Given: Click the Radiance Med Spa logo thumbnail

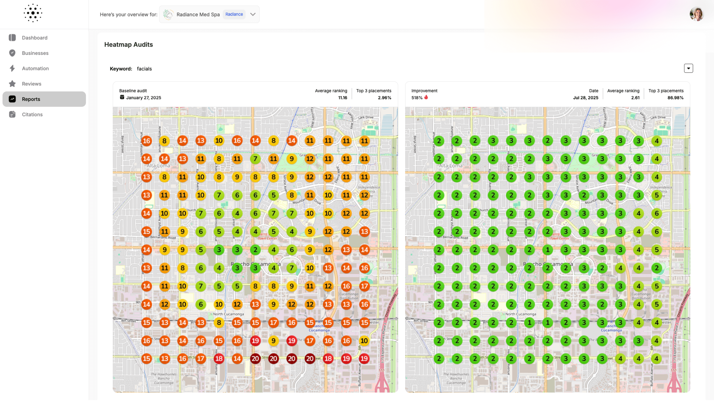Looking at the screenshot, I should click(x=168, y=14).
